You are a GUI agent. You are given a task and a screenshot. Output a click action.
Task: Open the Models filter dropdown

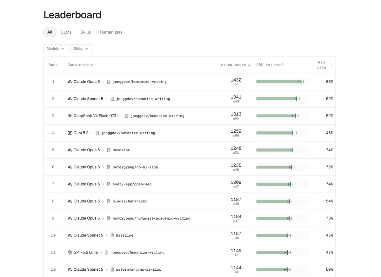click(56, 49)
